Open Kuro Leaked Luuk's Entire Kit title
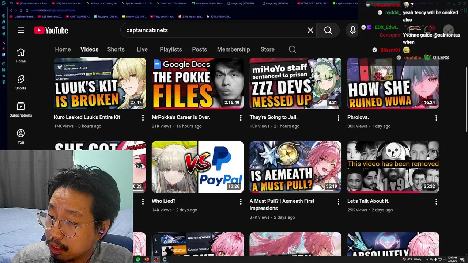This screenshot has height=263, width=468. 87,117
